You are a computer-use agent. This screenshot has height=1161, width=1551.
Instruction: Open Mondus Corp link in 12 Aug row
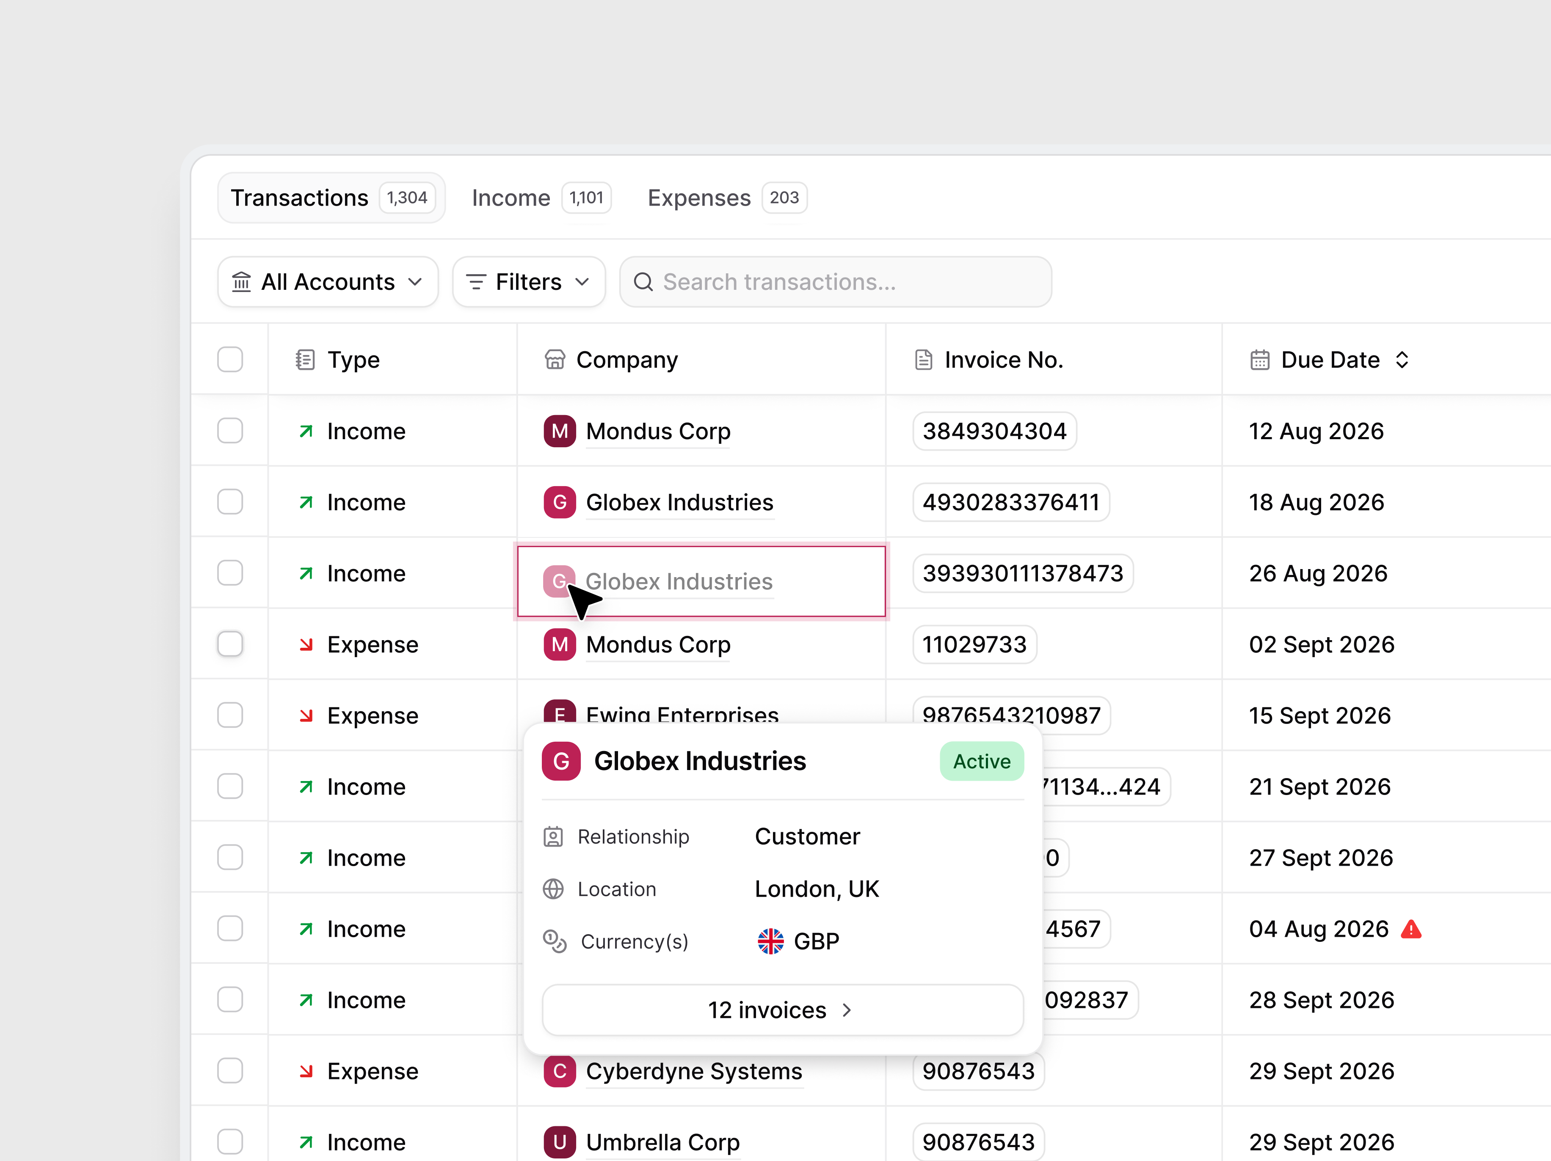(x=658, y=431)
